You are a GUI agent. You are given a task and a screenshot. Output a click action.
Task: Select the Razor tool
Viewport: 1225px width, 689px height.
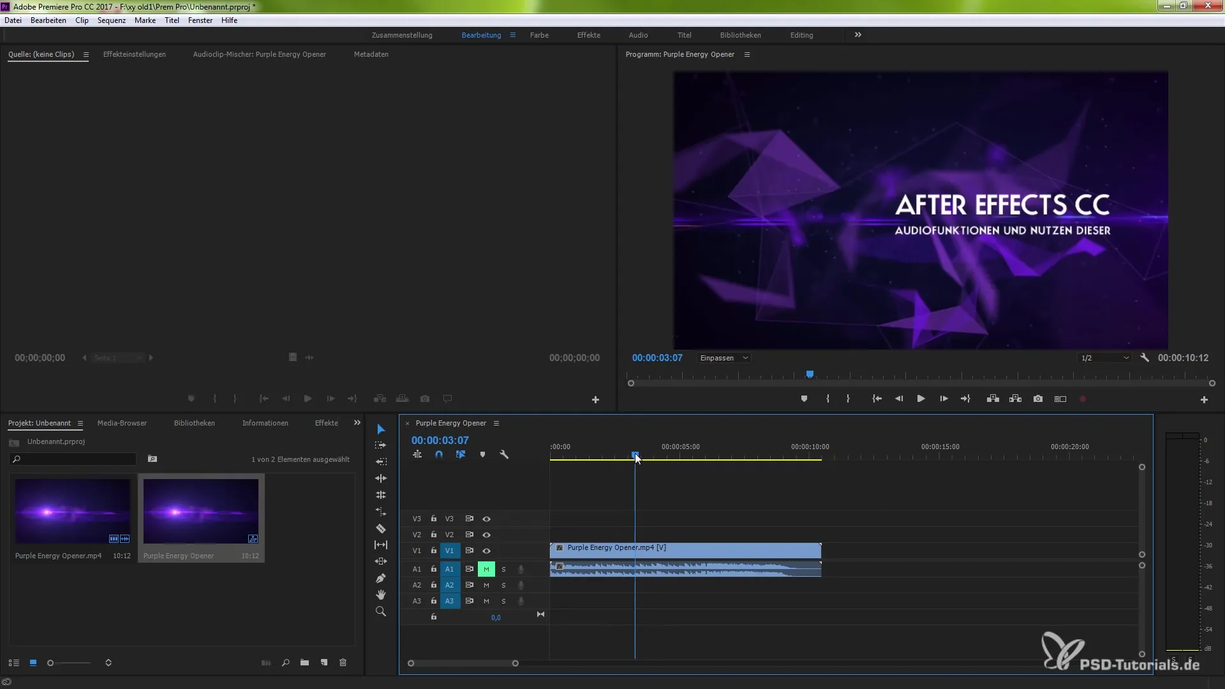point(381,528)
